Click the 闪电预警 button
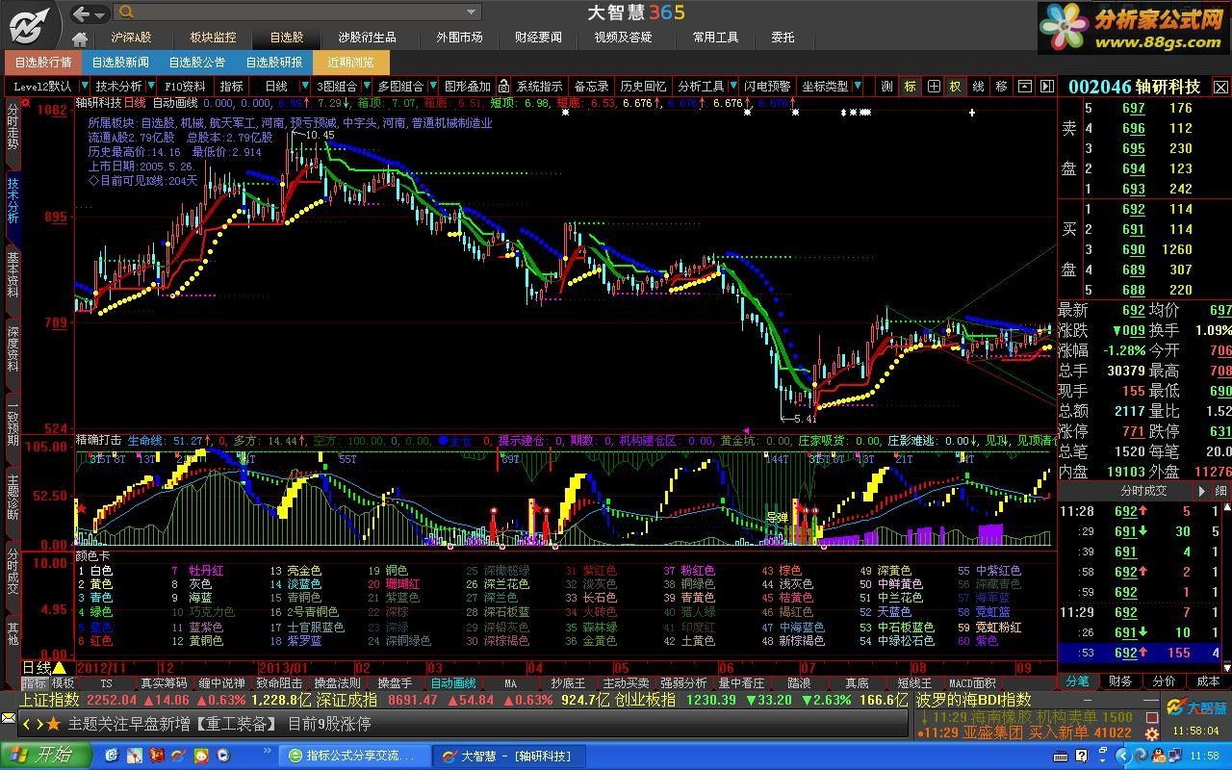Viewport: 1232px width, 770px height. [768, 86]
